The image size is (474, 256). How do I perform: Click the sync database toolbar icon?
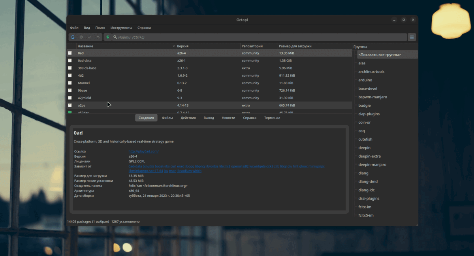pyautogui.click(x=73, y=37)
